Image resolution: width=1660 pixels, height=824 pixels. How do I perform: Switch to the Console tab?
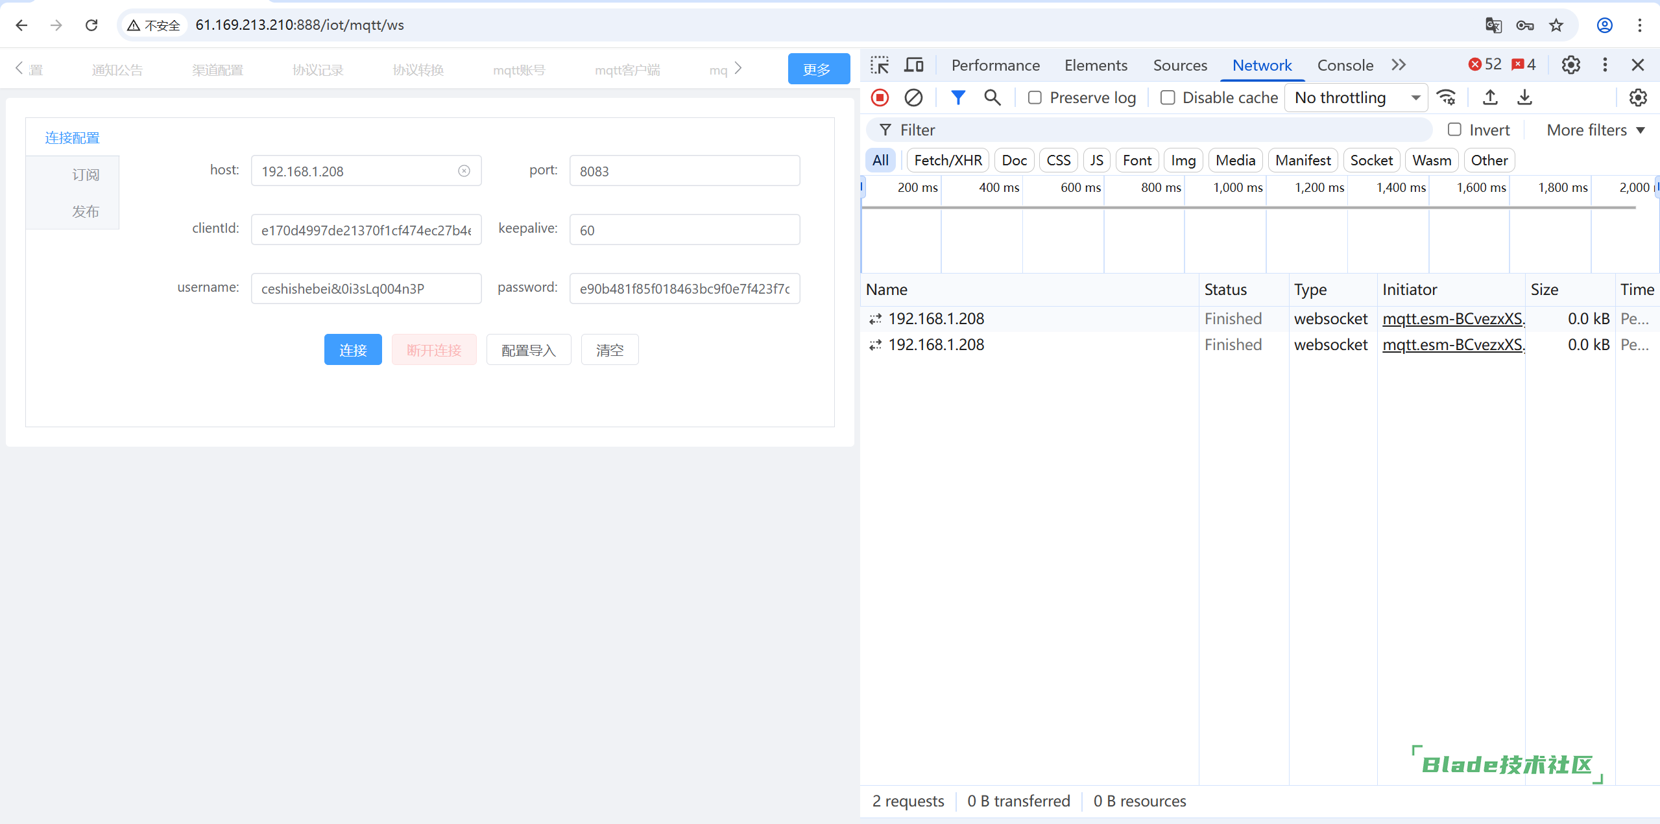1345,65
